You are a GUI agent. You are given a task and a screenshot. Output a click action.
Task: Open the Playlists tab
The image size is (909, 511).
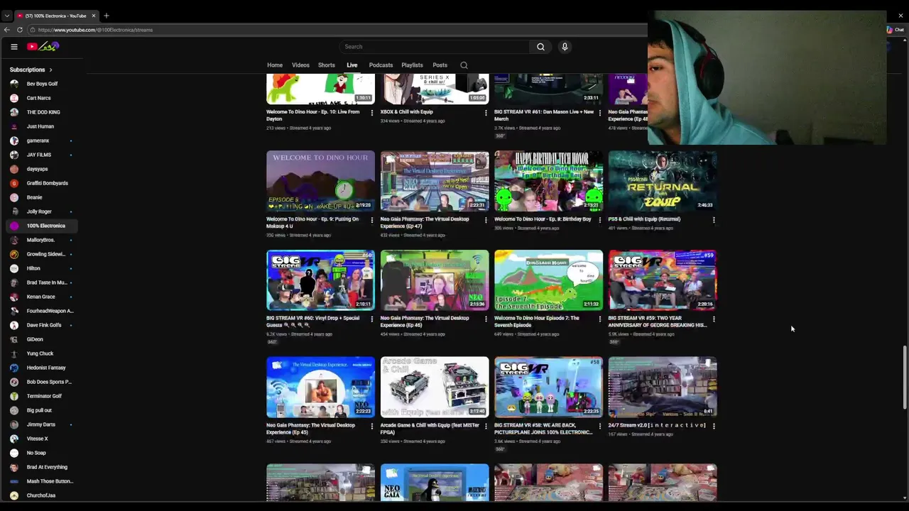coord(412,65)
